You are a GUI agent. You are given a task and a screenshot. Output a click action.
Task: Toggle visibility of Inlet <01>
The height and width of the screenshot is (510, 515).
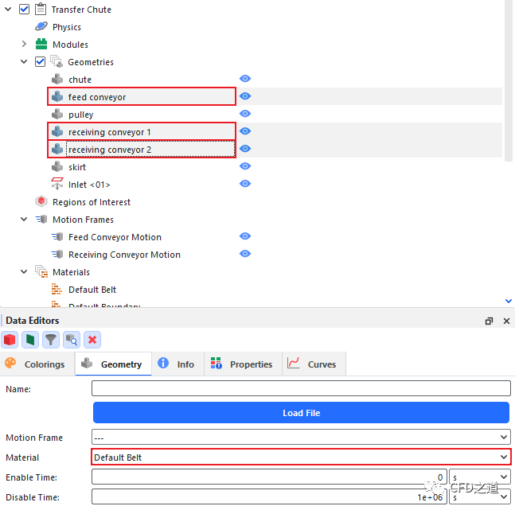pyautogui.click(x=245, y=183)
